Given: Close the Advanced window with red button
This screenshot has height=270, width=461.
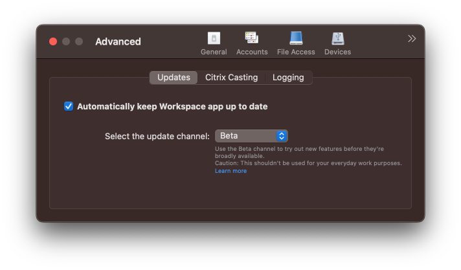Looking at the screenshot, I should [x=53, y=41].
